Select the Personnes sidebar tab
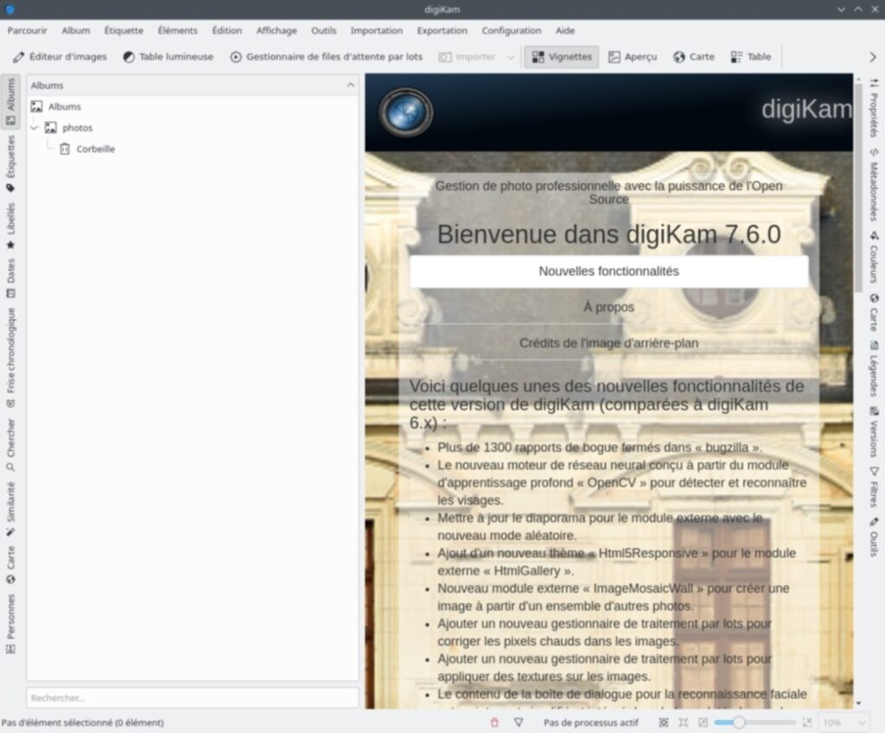885x733 pixels. tap(10, 623)
